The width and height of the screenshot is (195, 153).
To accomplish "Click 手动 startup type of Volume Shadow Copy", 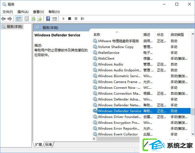I will point(174,47).
